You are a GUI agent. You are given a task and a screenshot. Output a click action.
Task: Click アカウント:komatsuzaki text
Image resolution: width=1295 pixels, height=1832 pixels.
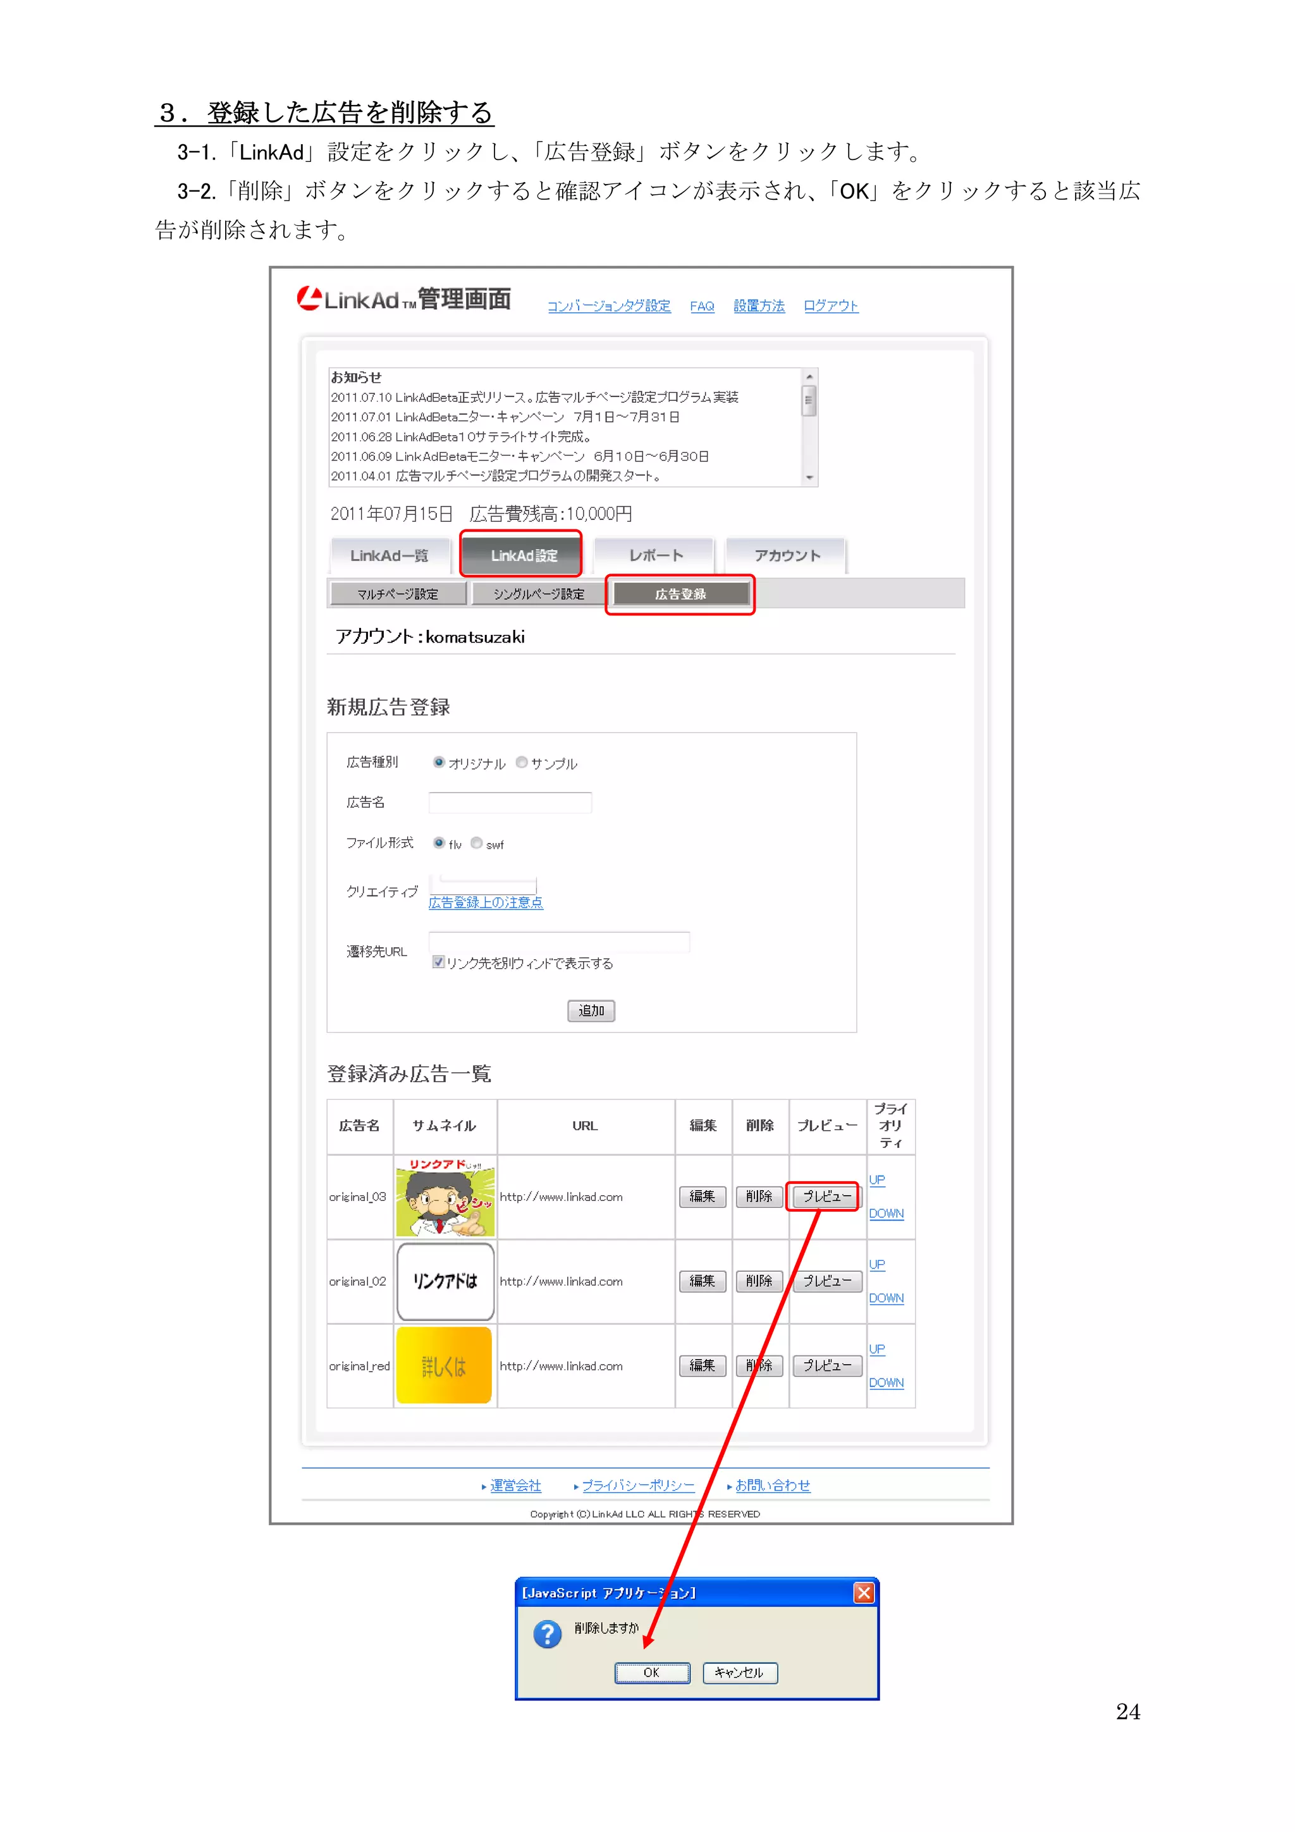[x=430, y=637]
